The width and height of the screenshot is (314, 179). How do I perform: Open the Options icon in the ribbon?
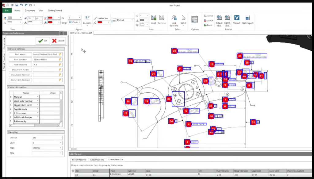(195, 19)
